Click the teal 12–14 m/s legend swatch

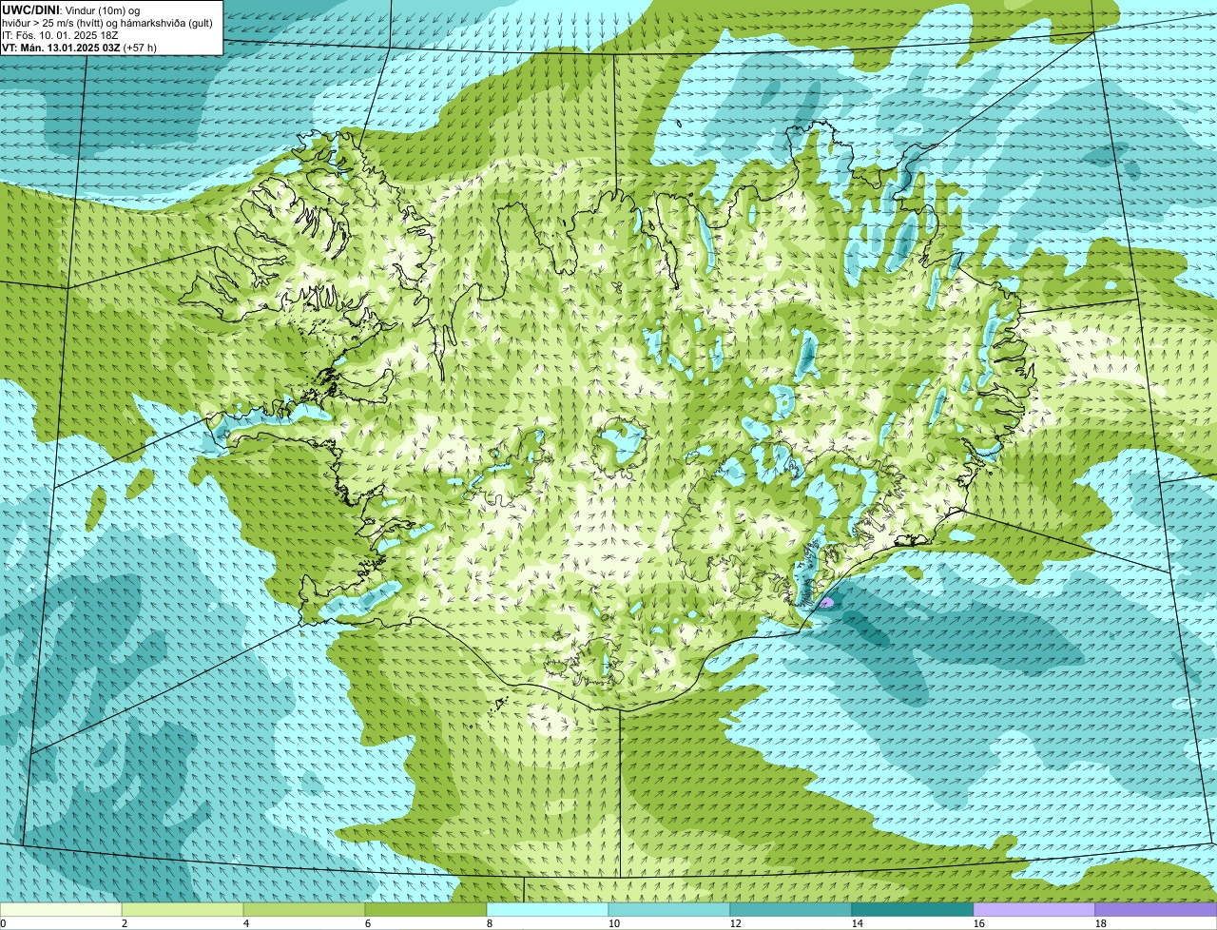click(791, 909)
